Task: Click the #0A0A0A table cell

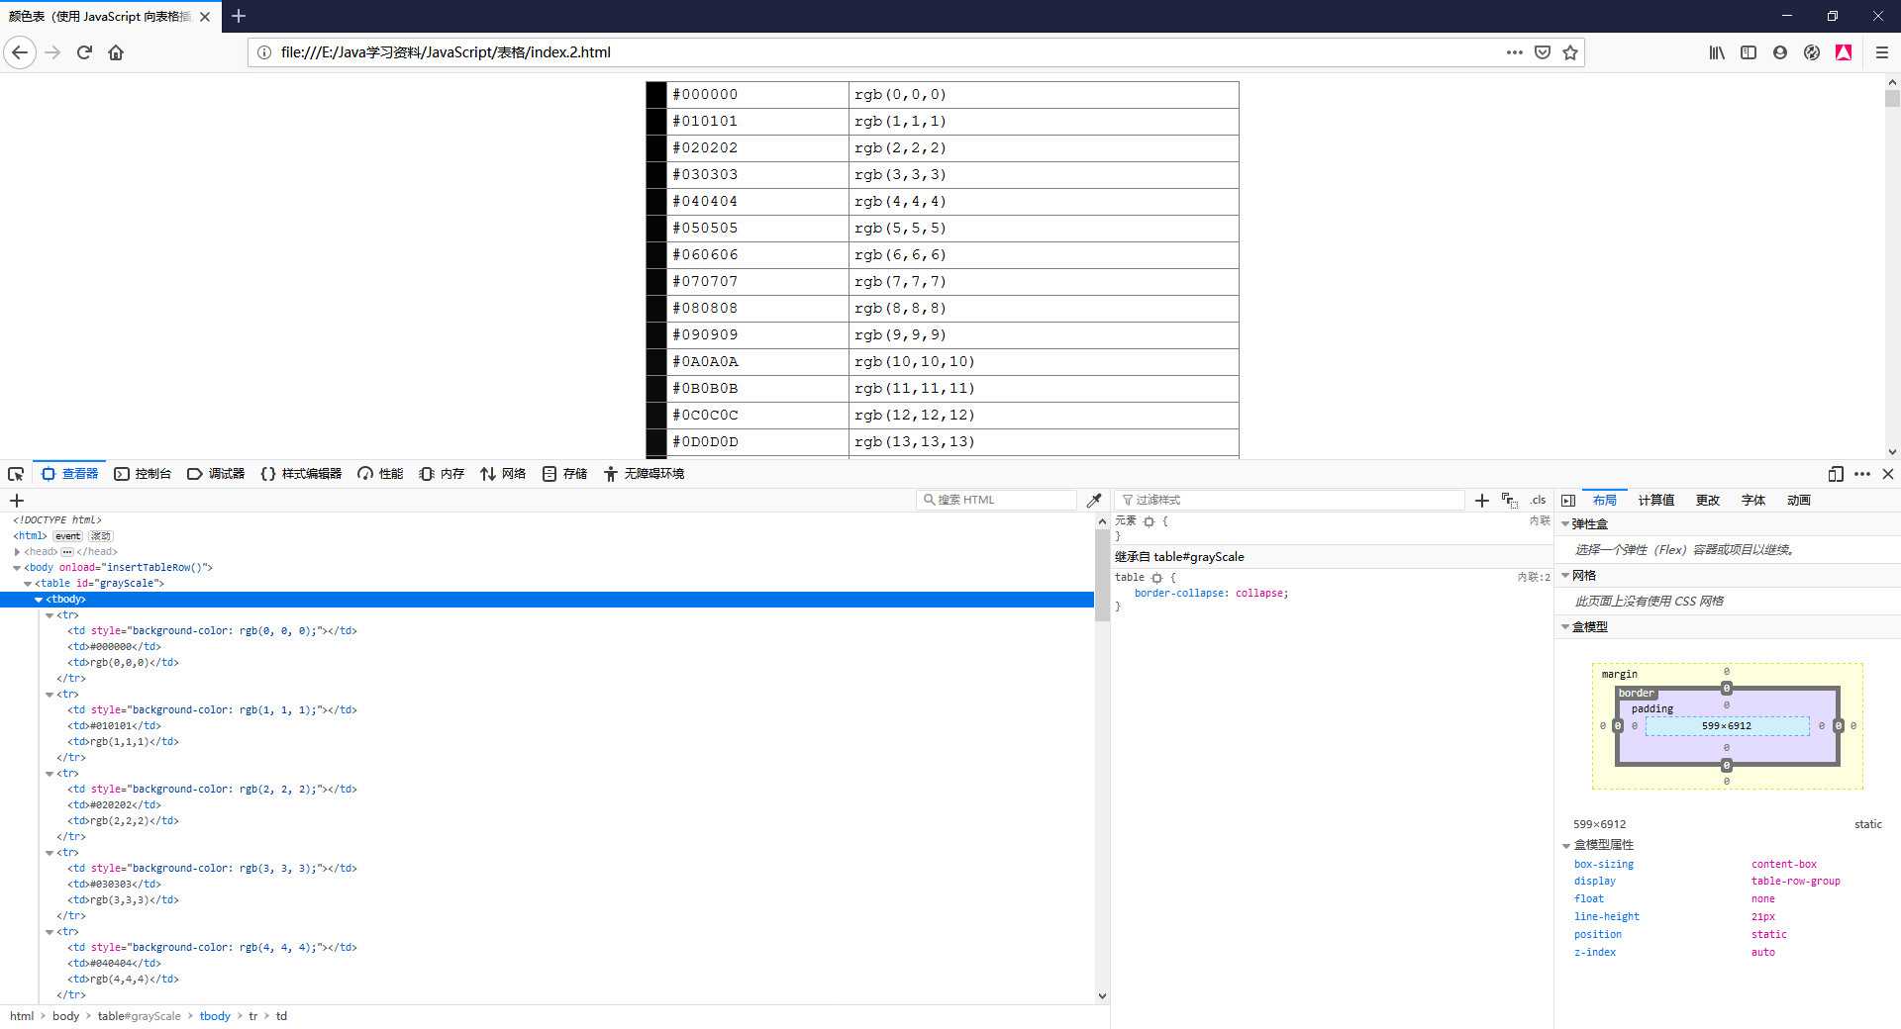Action: (757, 362)
